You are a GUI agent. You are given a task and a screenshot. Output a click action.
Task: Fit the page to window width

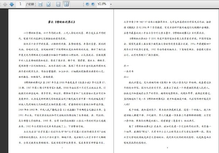pos(41,4)
